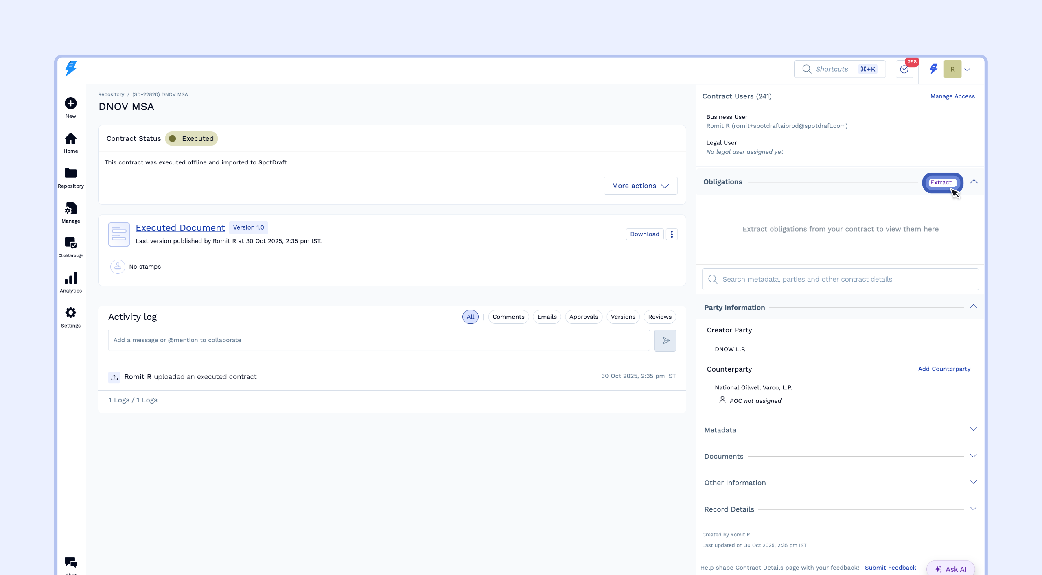Screen dimensions: 1042x575
Task: Filter activity log by Comments
Action: pyautogui.click(x=508, y=317)
